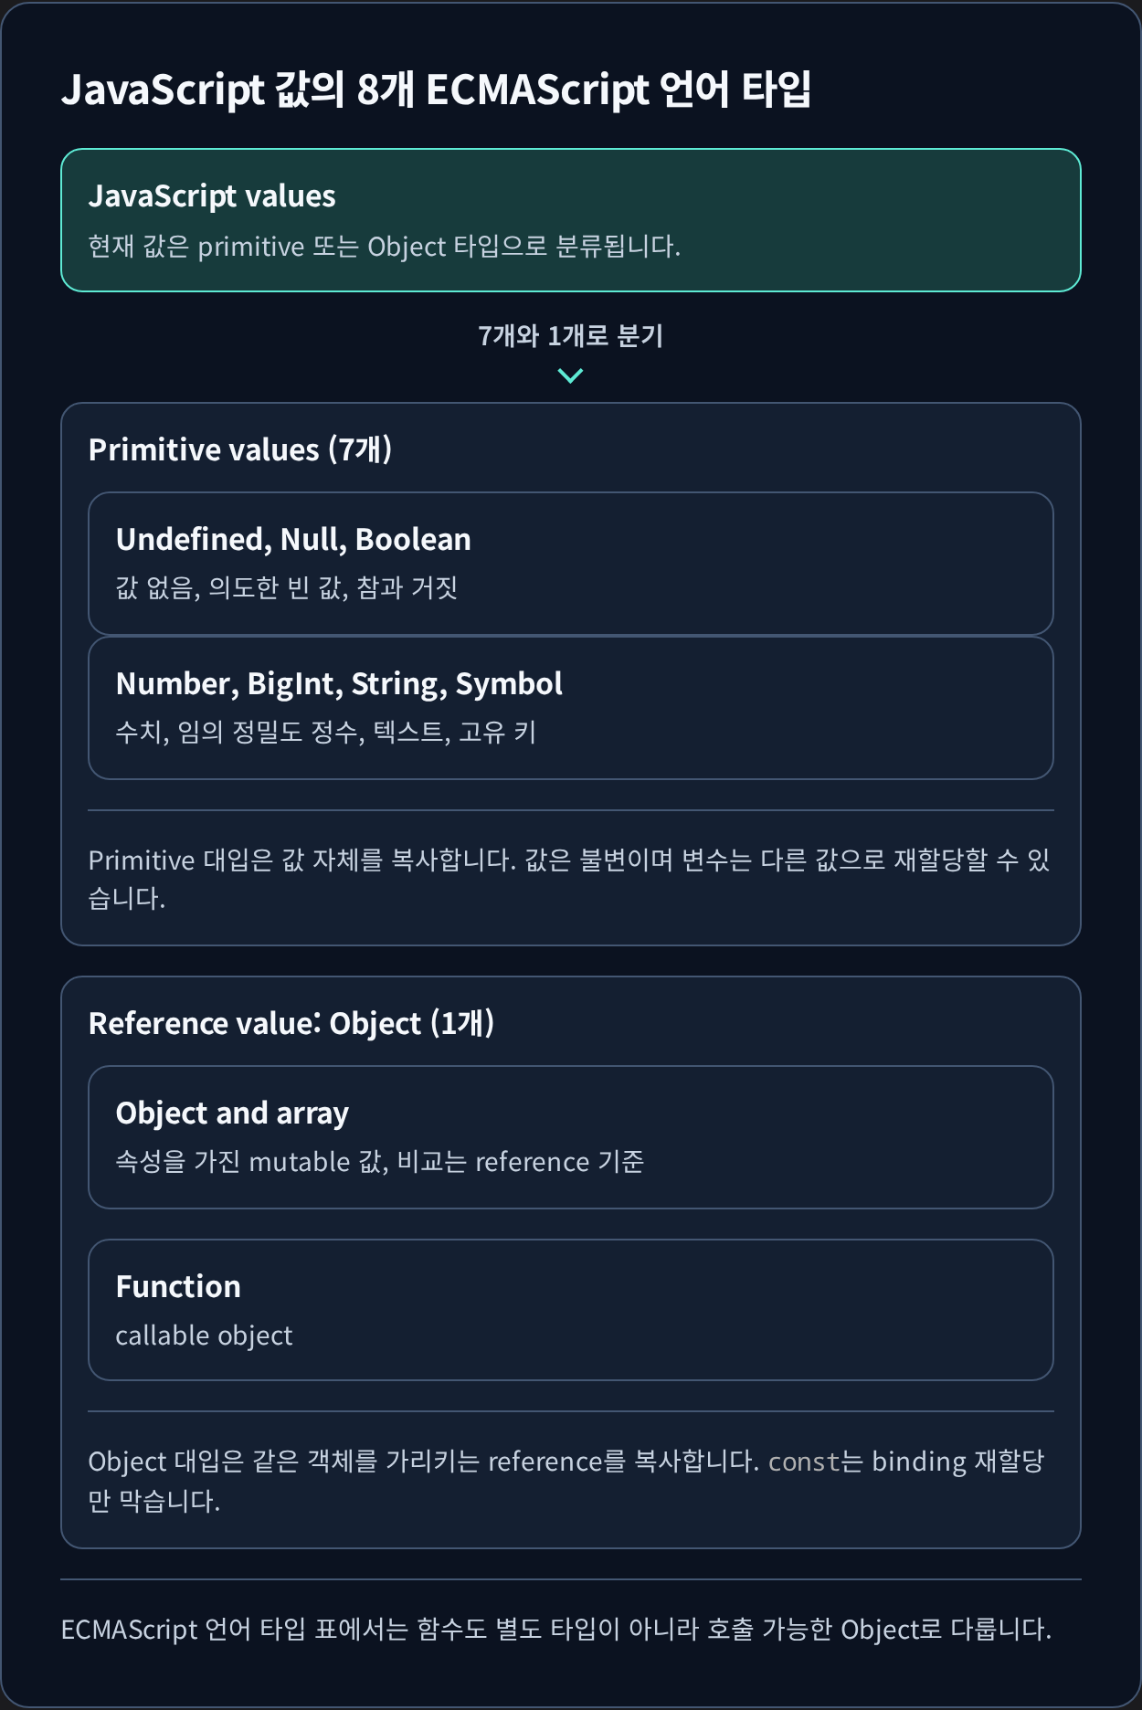Viewport: 1142px width, 1710px height.
Task: Select the JavaScript values card
Action: [x=571, y=220]
